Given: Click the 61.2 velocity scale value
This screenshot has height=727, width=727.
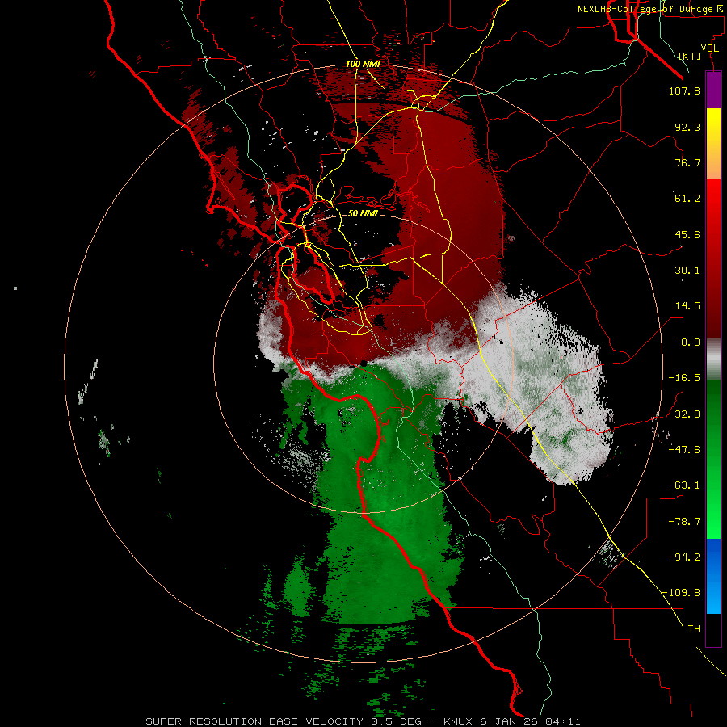Looking at the screenshot, I should (687, 199).
